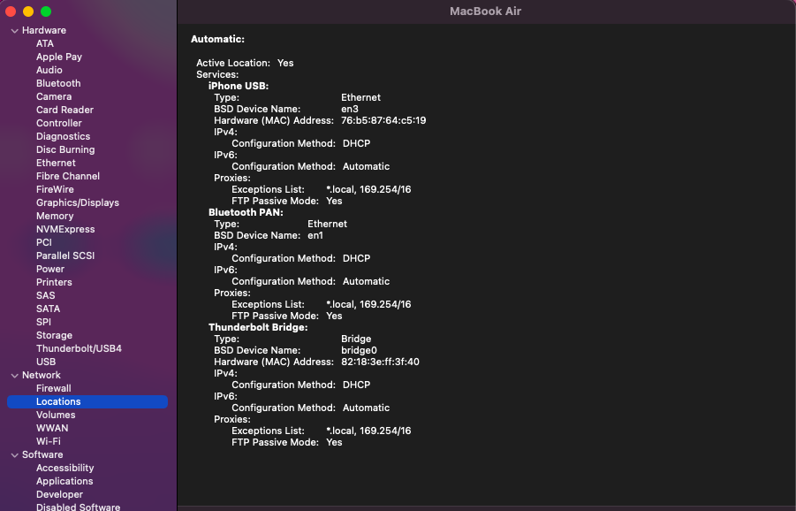Click the Hardware category label

(x=44, y=30)
